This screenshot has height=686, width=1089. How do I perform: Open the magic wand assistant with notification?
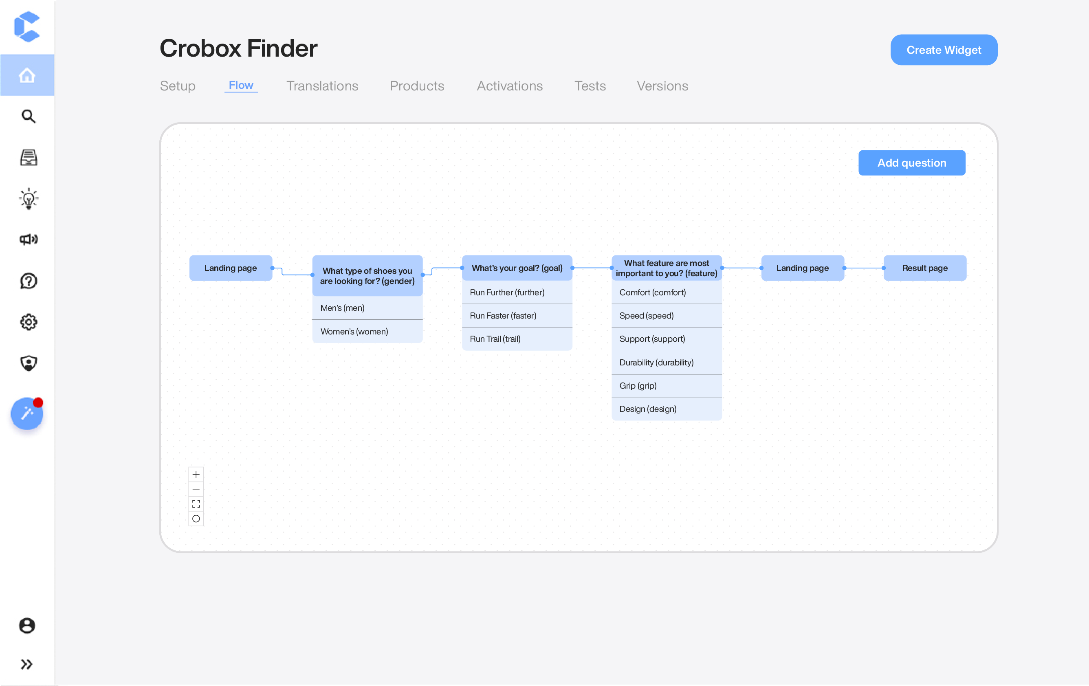click(x=26, y=413)
